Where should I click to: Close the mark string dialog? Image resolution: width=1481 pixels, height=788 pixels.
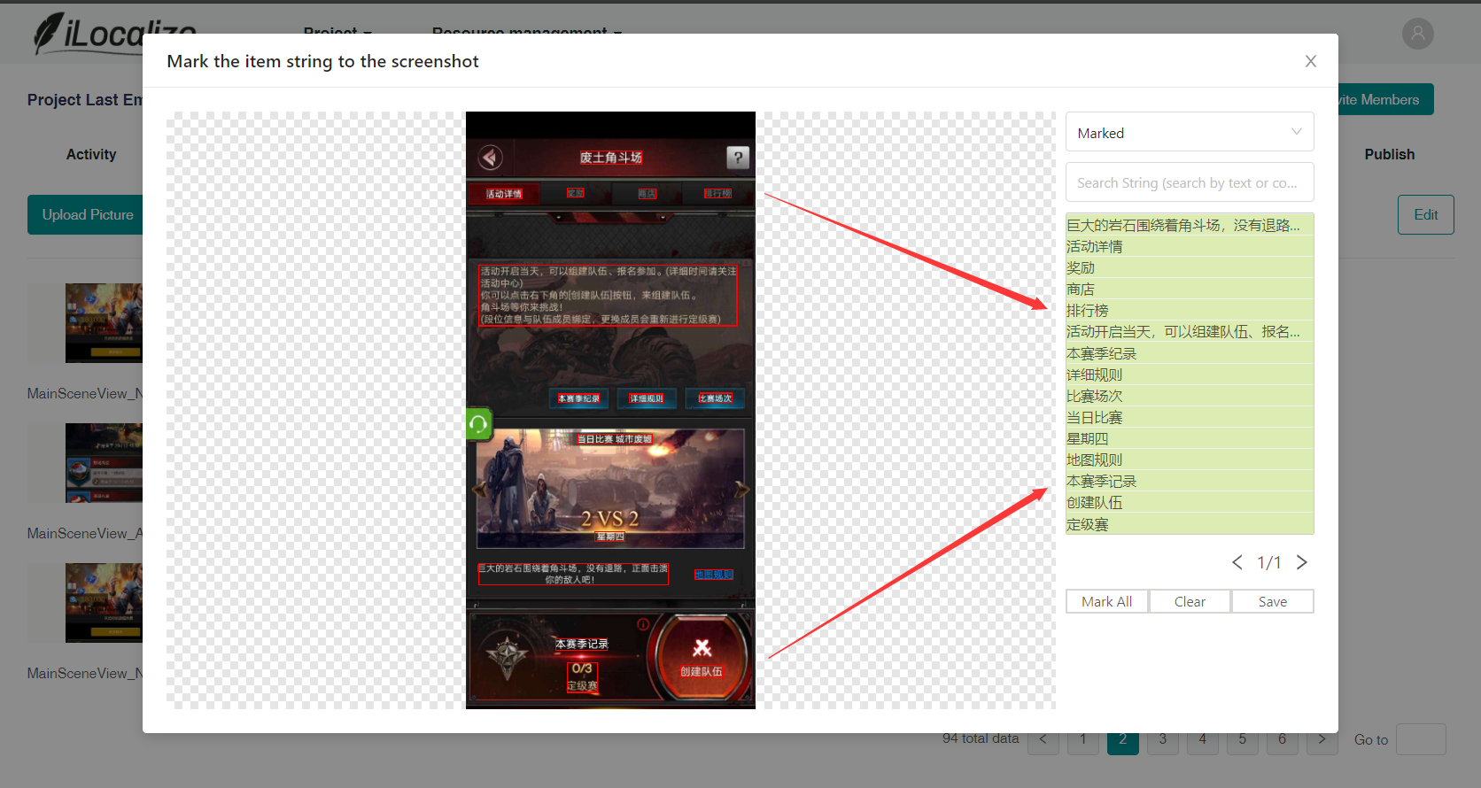pyautogui.click(x=1310, y=61)
